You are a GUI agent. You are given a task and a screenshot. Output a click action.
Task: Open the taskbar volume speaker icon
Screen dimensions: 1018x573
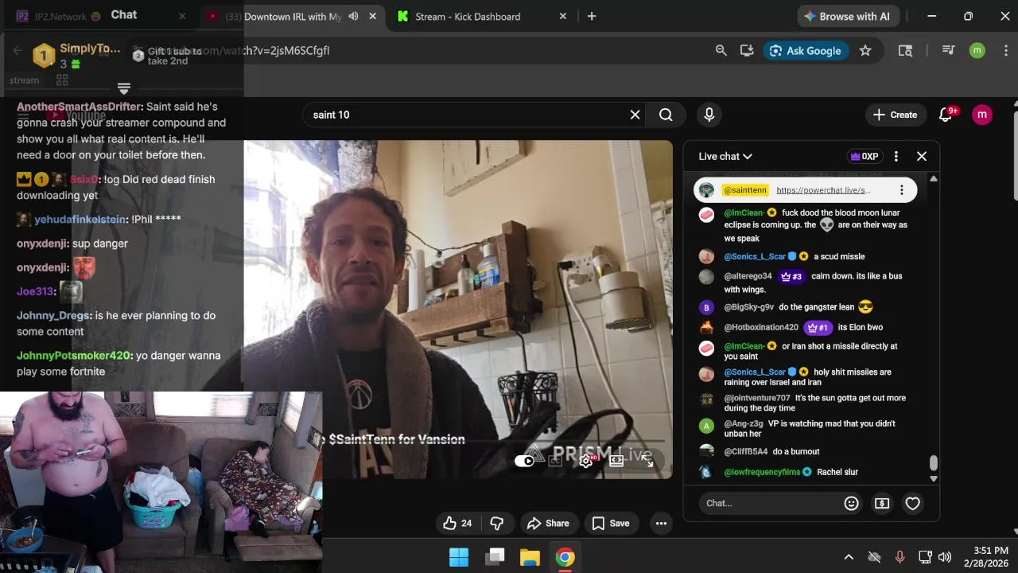coord(945,557)
